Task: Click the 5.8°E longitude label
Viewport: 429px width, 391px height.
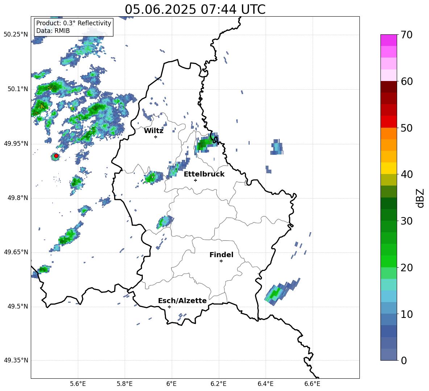Action: coord(125,384)
